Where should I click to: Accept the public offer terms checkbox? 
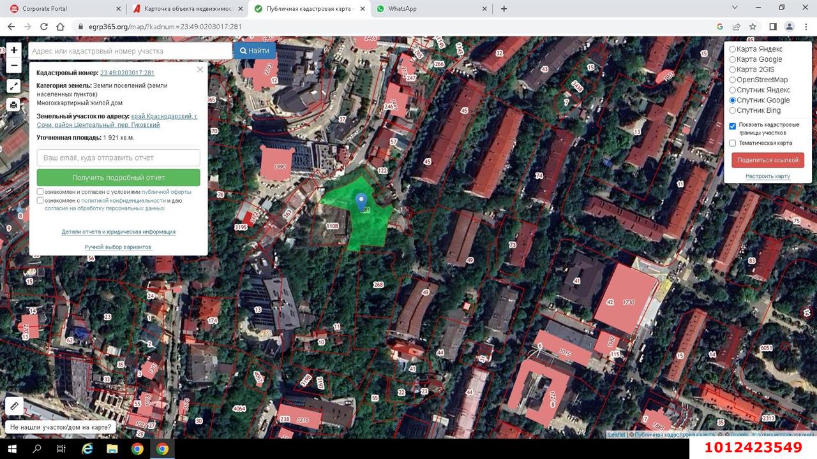tap(40, 192)
